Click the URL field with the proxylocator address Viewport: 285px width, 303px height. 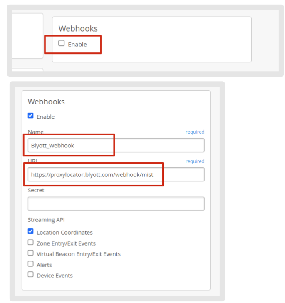[116, 174]
